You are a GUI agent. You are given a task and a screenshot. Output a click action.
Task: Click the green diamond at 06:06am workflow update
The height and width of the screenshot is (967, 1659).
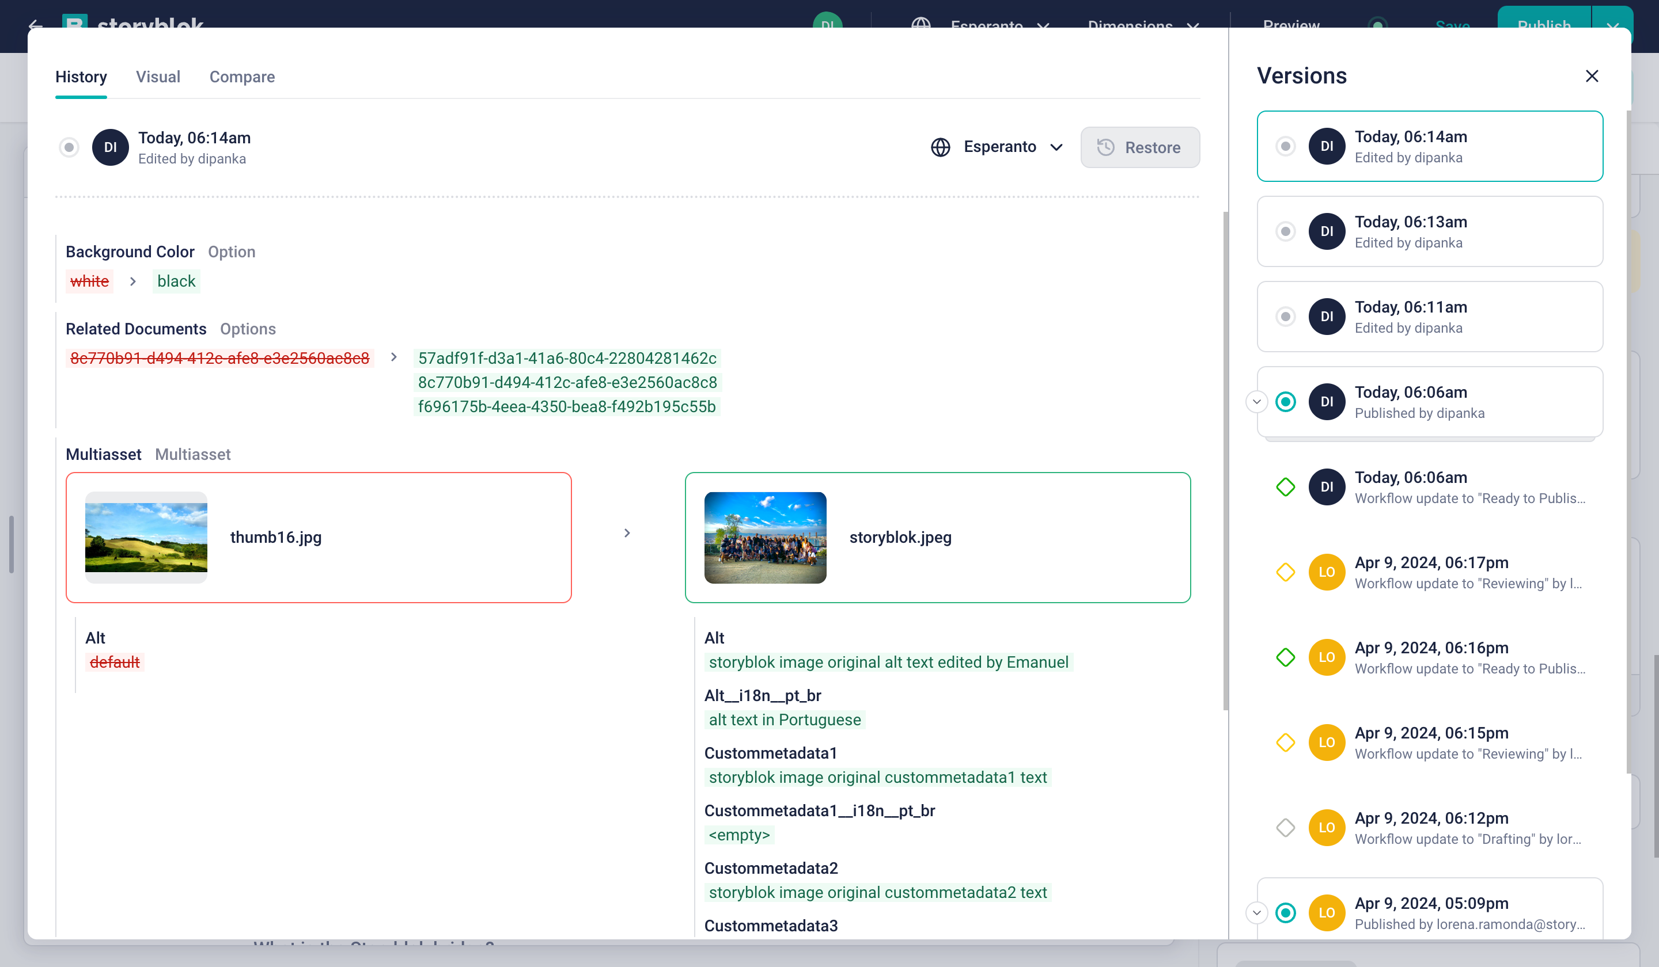pos(1285,487)
